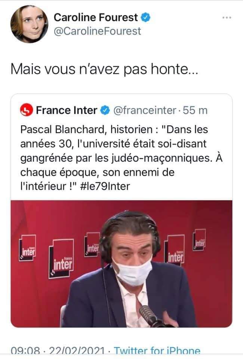
Task: Open the Twitter for iPhone source link
Action: [157, 351]
